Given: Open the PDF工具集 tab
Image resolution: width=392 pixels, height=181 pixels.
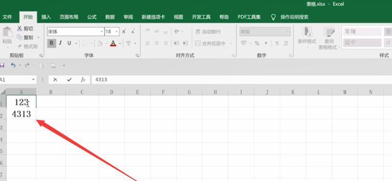Looking at the screenshot, I should coord(249,17).
